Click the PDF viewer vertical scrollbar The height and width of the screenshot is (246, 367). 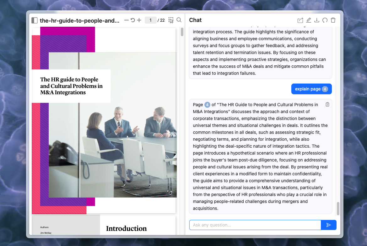coord(182,32)
